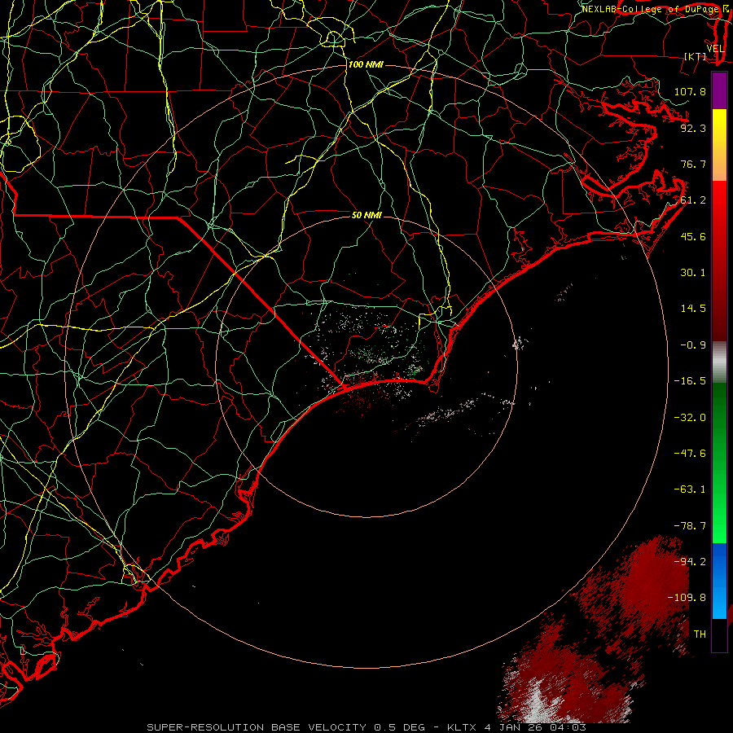Click the VEL legend title
The height and width of the screenshot is (733, 733).
click(x=715, y=49)
